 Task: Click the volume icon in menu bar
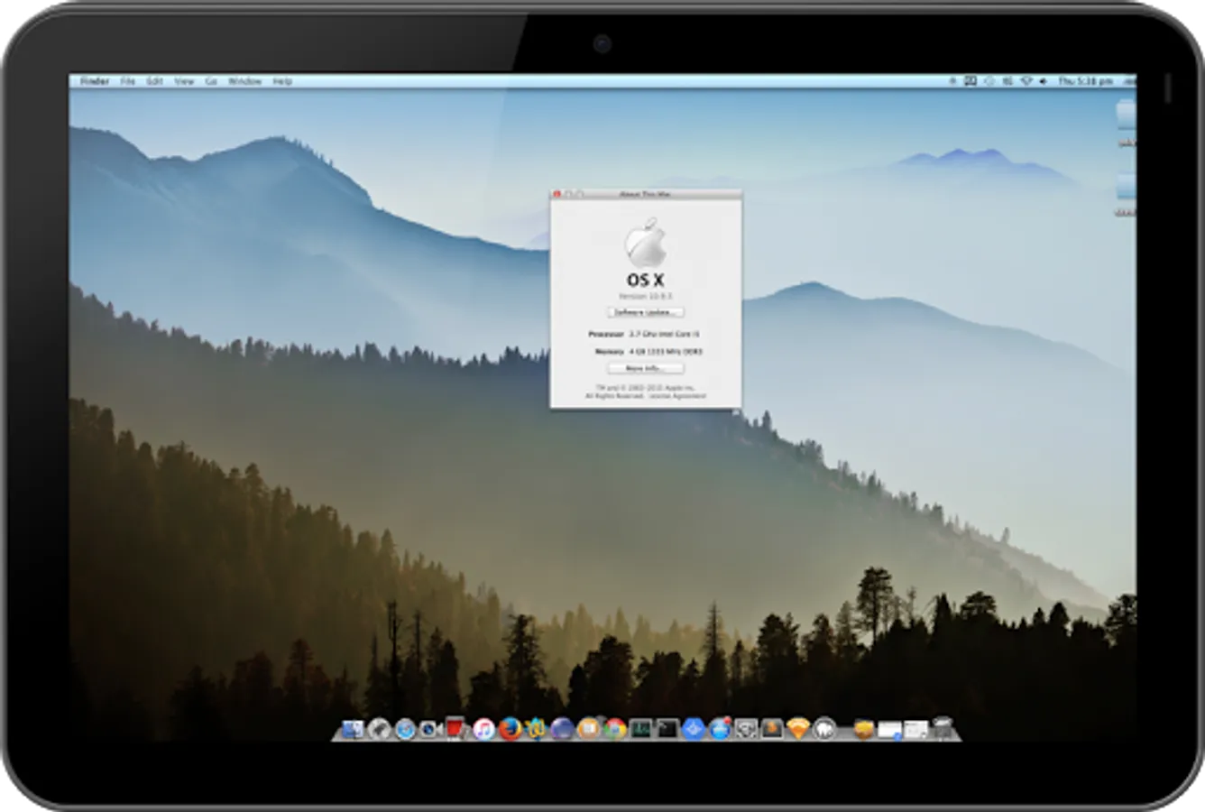[x=1043, y=81]
